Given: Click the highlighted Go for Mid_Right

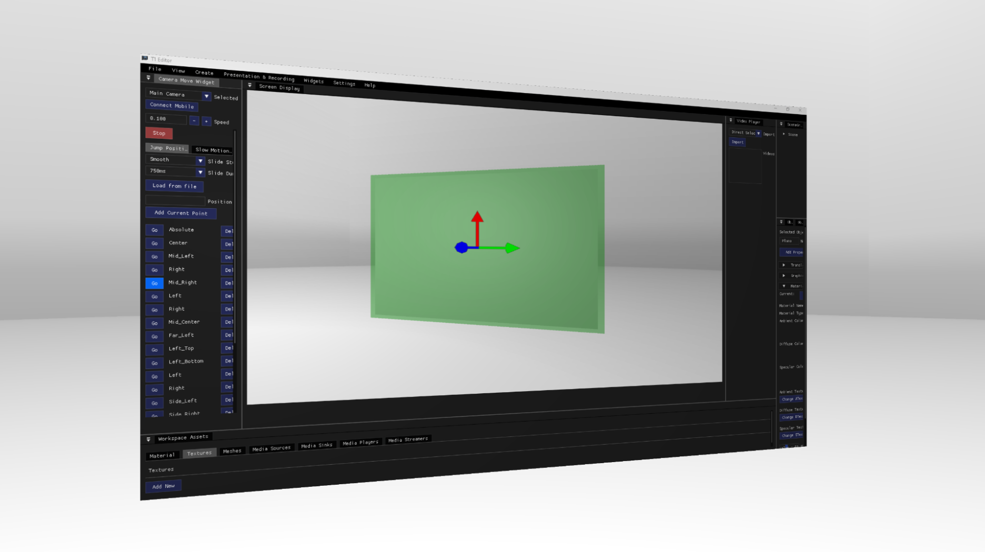Looking at the screenshot, I should click(155, 283).
